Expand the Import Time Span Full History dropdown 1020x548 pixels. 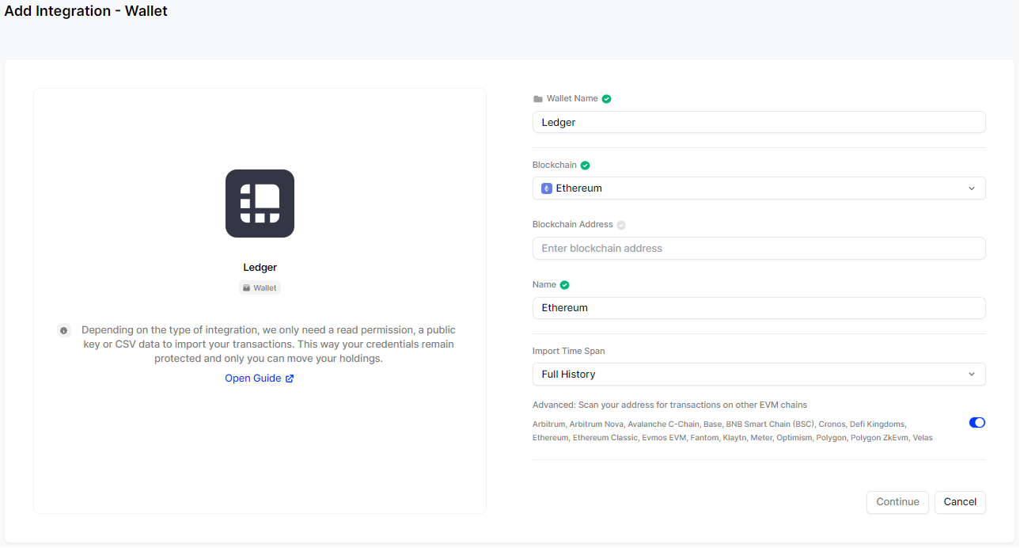(x=758, y=374)
